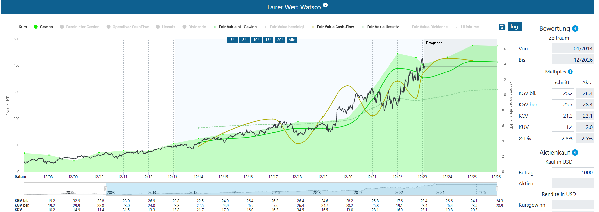This screenshot has width=599, height=212.
Task: Toggle the Gewinn legend entry
Action: [x=43, y=27]
